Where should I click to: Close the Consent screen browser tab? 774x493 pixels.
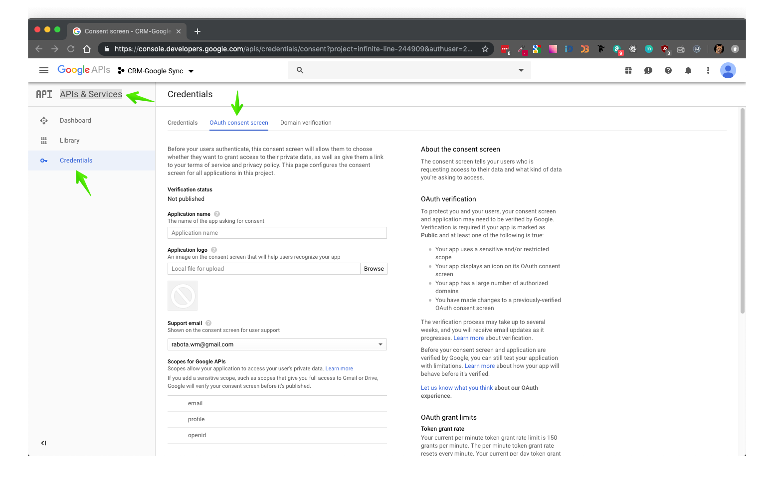coord(179,31)
